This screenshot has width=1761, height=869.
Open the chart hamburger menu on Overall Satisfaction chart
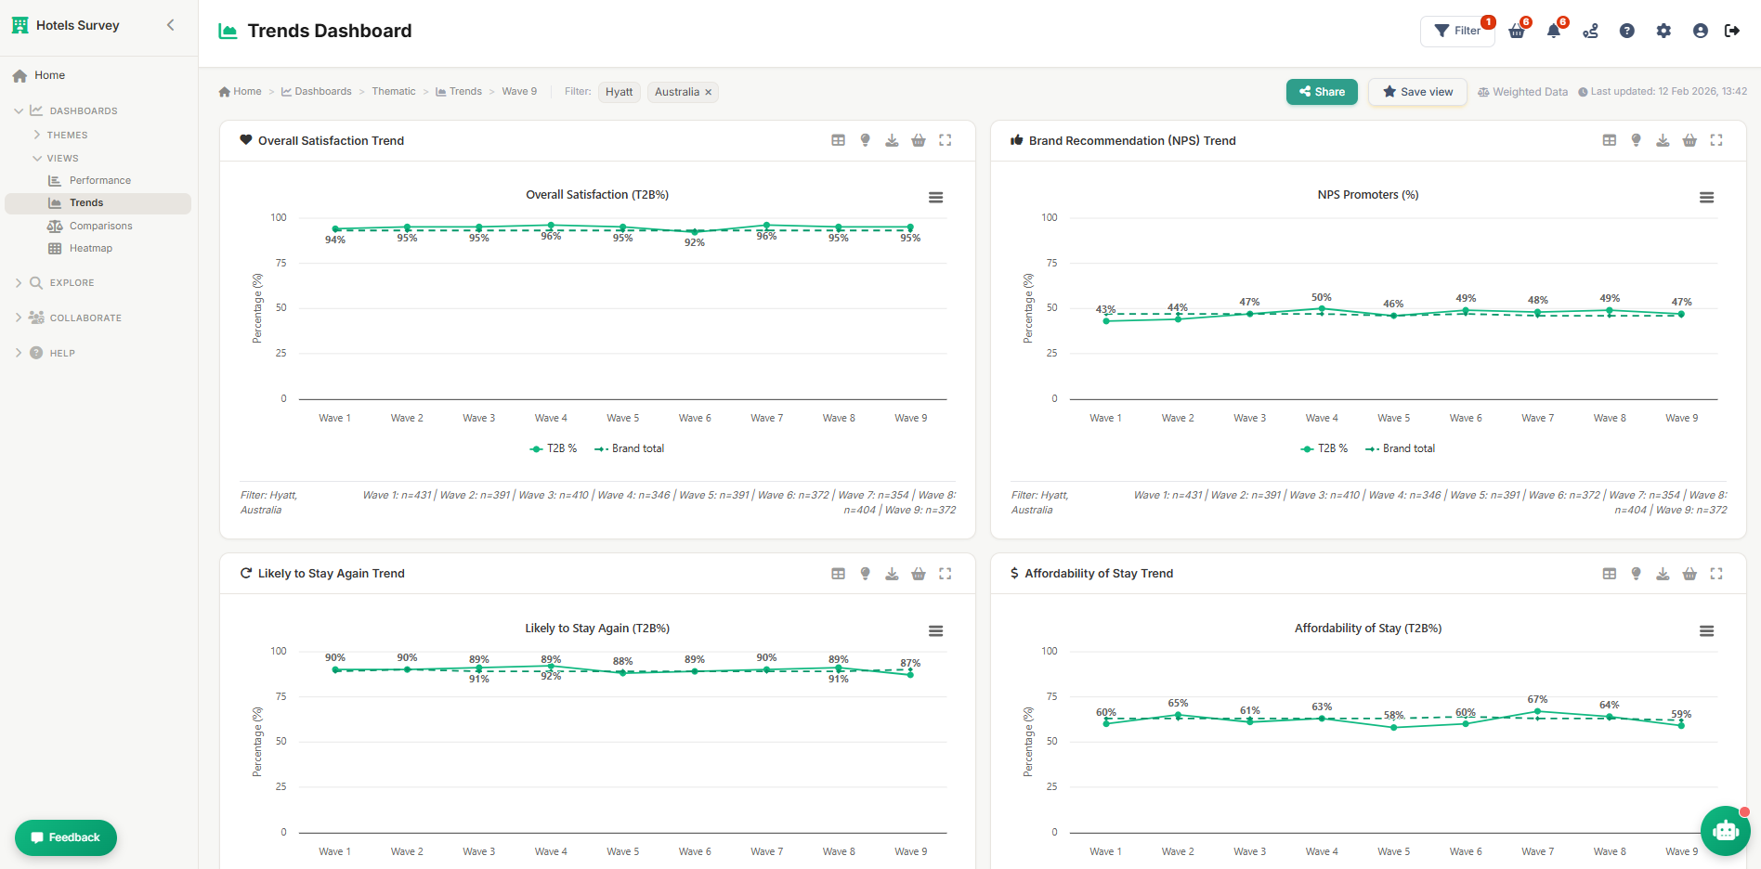[x=935, y=197]
